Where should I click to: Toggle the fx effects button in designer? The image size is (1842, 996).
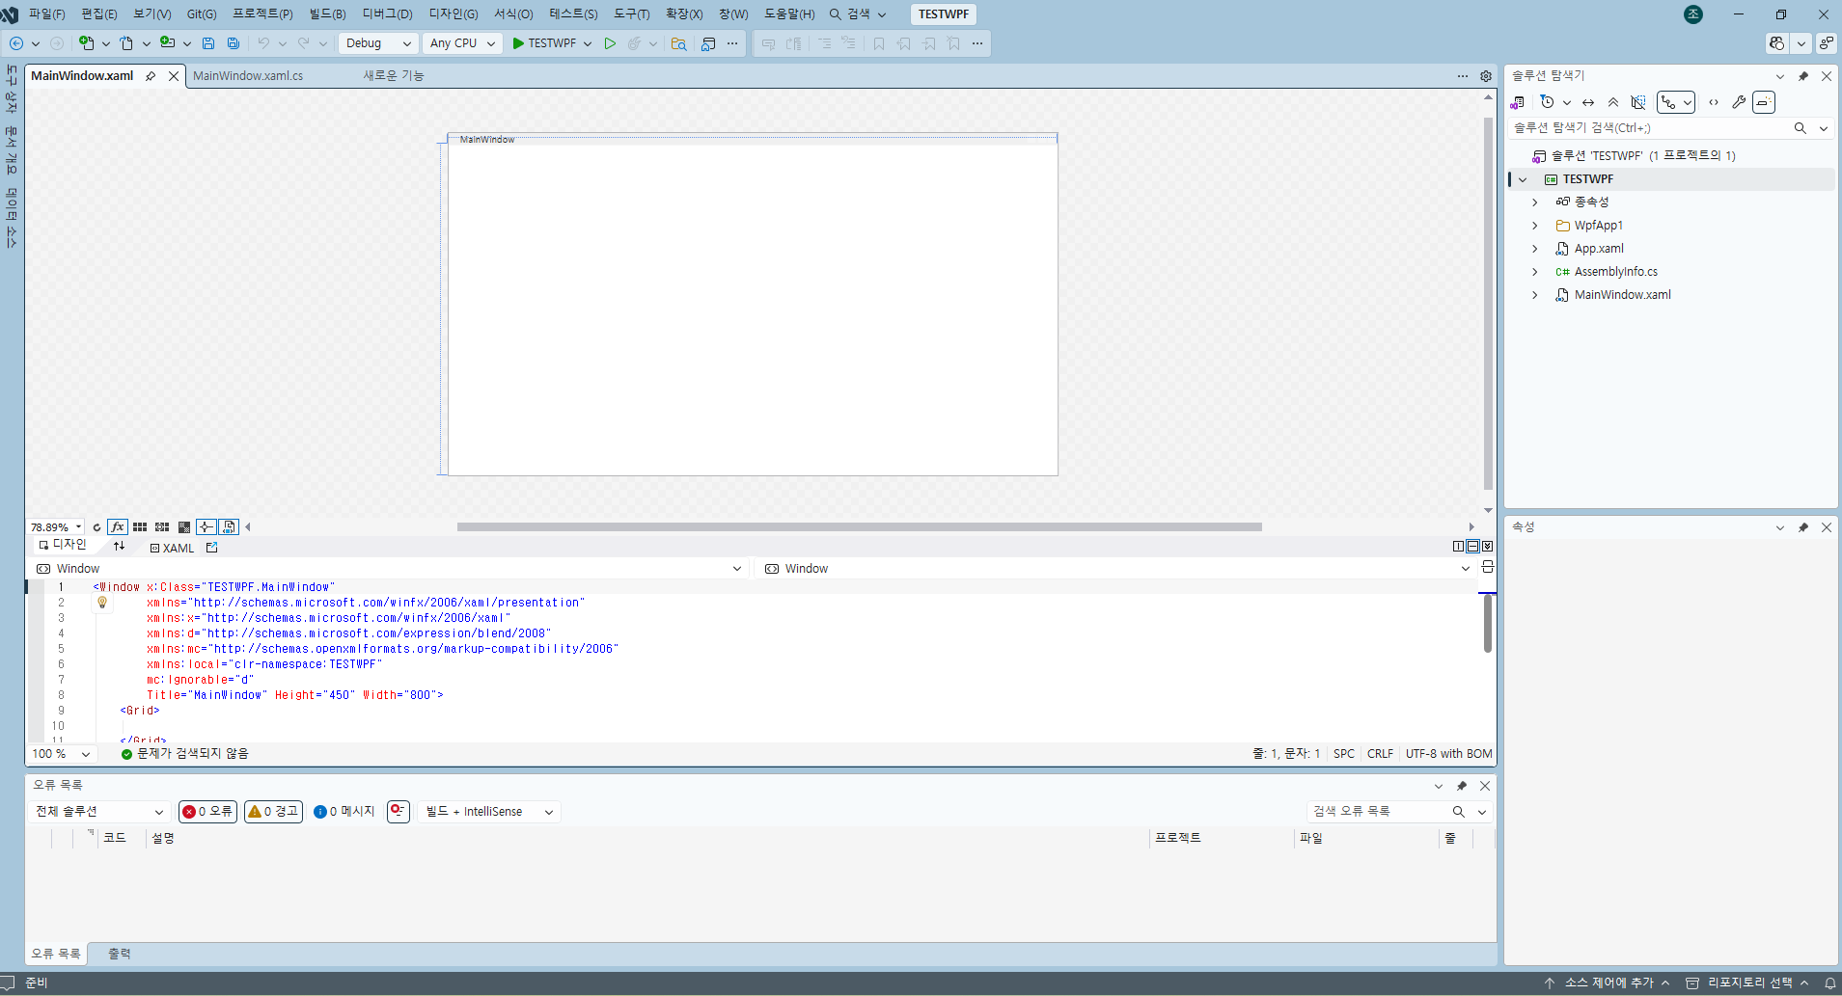coord(118,527)
